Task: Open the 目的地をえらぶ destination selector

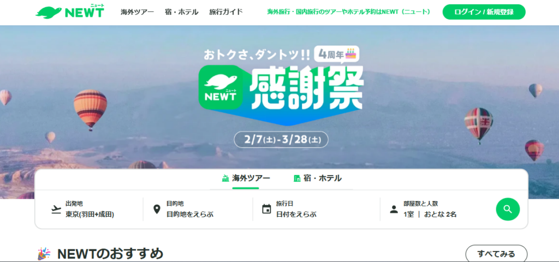Action: pos(198,209)
